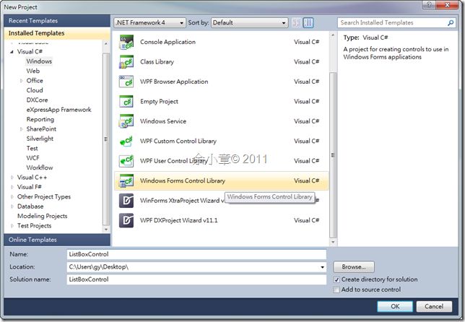Expand the Test Projects node
This screenshot has width=465, height=322.
pyautogui.click(x=12, y=226)
